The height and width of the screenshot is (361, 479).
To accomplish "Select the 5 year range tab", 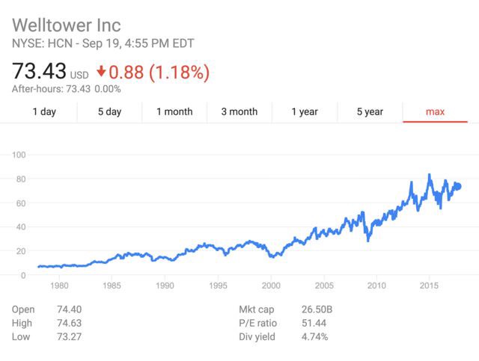I will [x=370, y=111].
